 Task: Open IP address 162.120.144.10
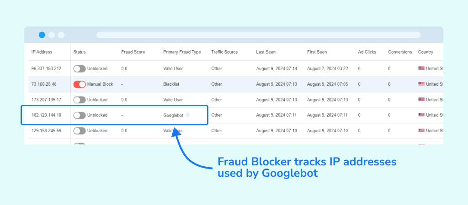point(46,115)
